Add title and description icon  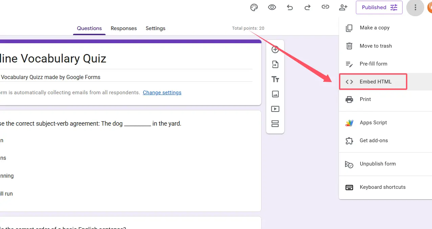[x=275, y=79]
